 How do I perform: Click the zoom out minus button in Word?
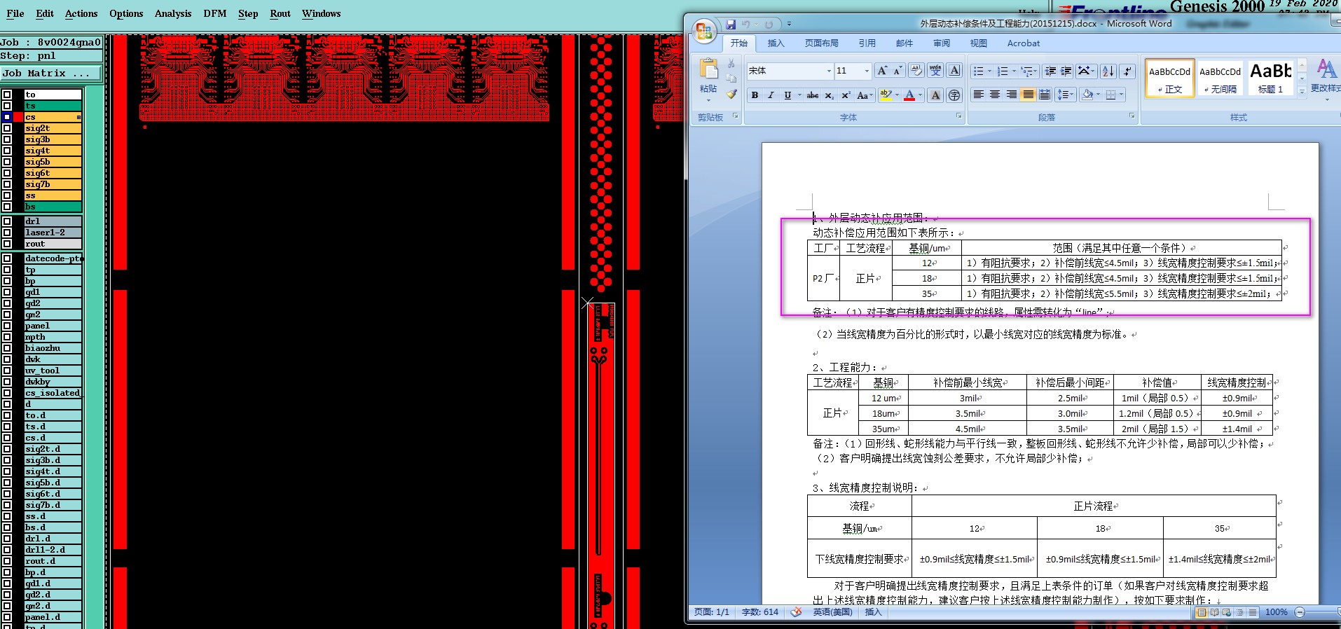tap(1300, 612)
